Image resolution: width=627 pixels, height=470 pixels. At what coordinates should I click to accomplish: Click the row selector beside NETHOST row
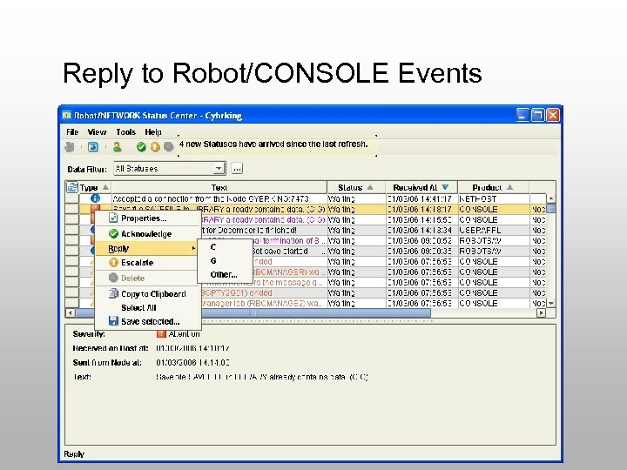(72, 198)
